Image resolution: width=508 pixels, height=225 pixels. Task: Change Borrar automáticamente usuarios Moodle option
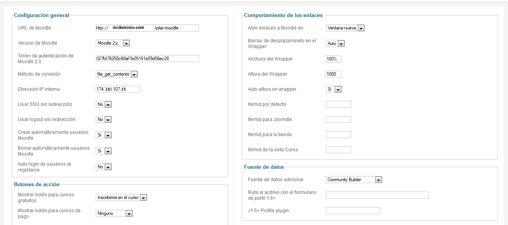(x=104, y=151)
